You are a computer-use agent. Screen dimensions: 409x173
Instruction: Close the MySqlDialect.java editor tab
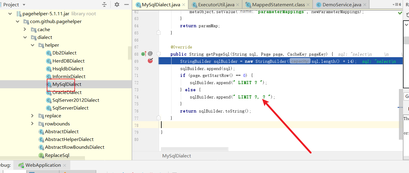184,5
